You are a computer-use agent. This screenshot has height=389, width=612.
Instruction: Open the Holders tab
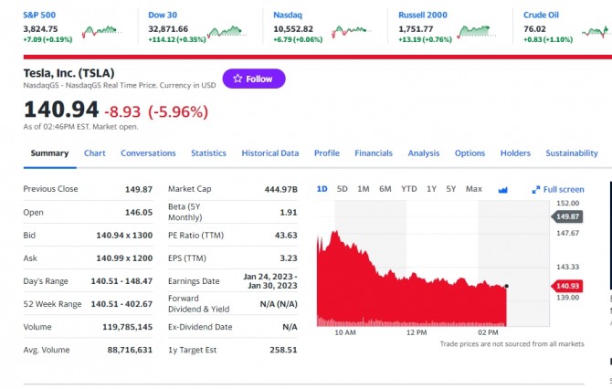coord(515,153)
